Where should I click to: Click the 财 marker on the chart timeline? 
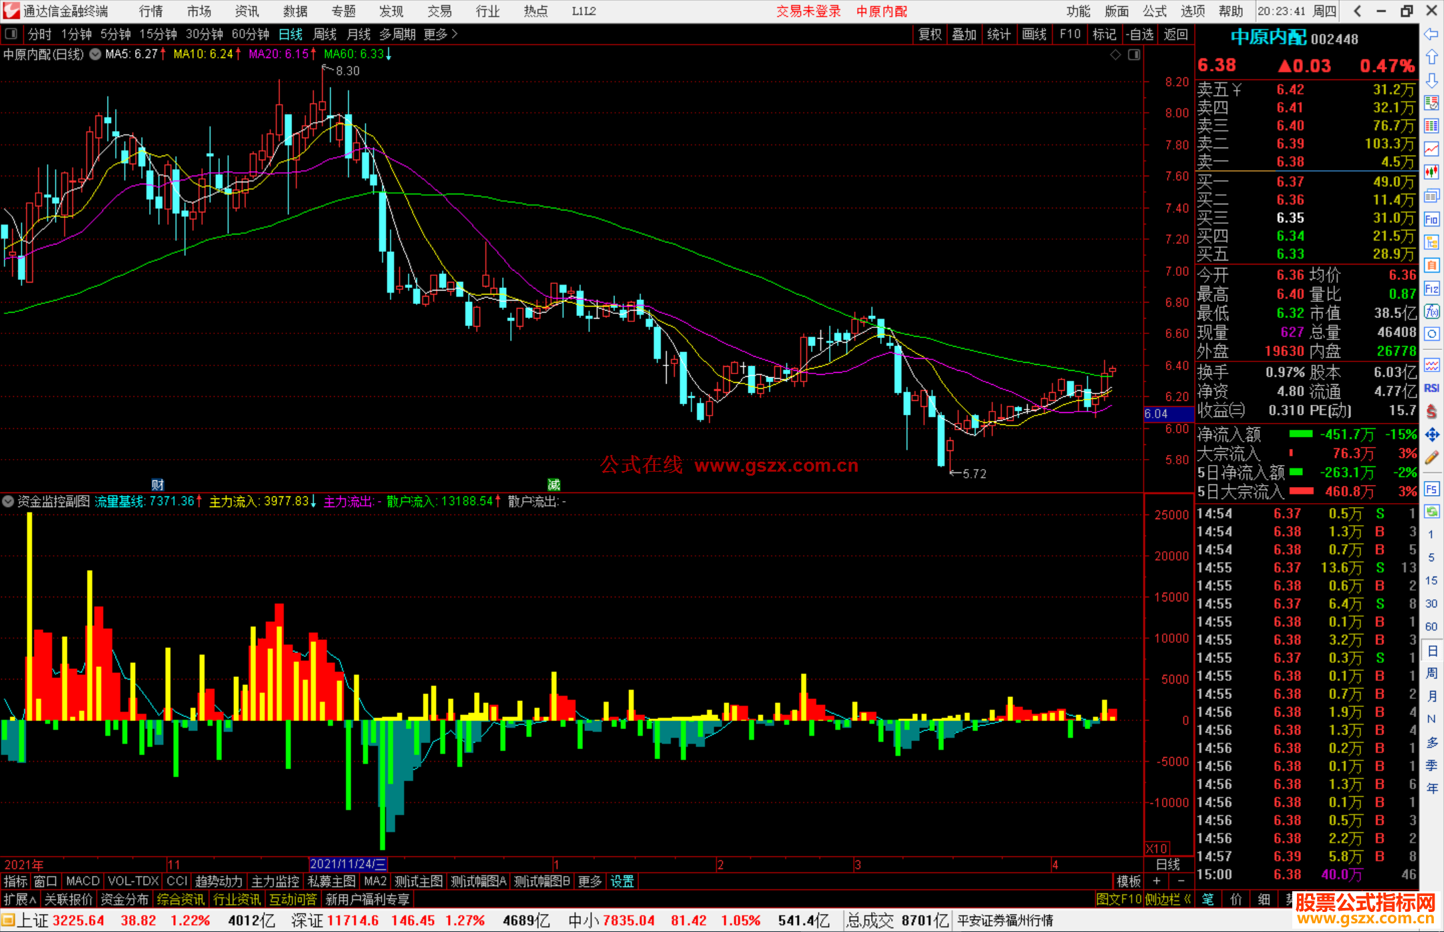(158, 484)
